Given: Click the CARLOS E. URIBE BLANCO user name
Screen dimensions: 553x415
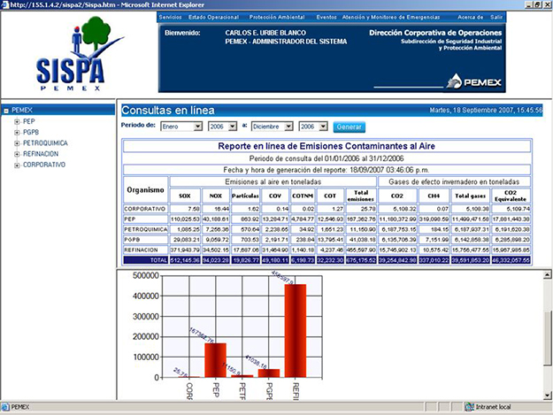Looking at the screenshot, I should coord(265,33).
